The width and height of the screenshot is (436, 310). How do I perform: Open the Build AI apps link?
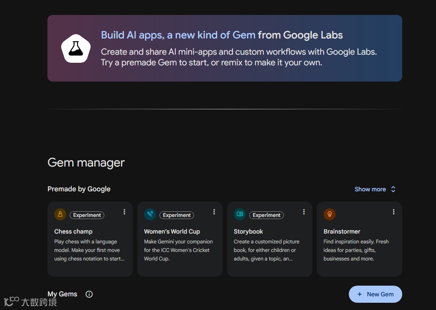coord(178,35)
